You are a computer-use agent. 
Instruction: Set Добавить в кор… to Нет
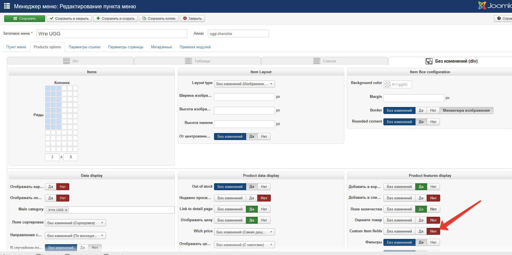pyautogui.click(x=434, y=187)
